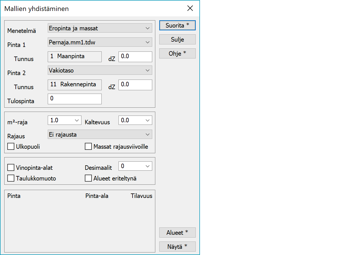Open help with the Ohje button
This screenshot has height=255, width=337.
click(177, 54)
